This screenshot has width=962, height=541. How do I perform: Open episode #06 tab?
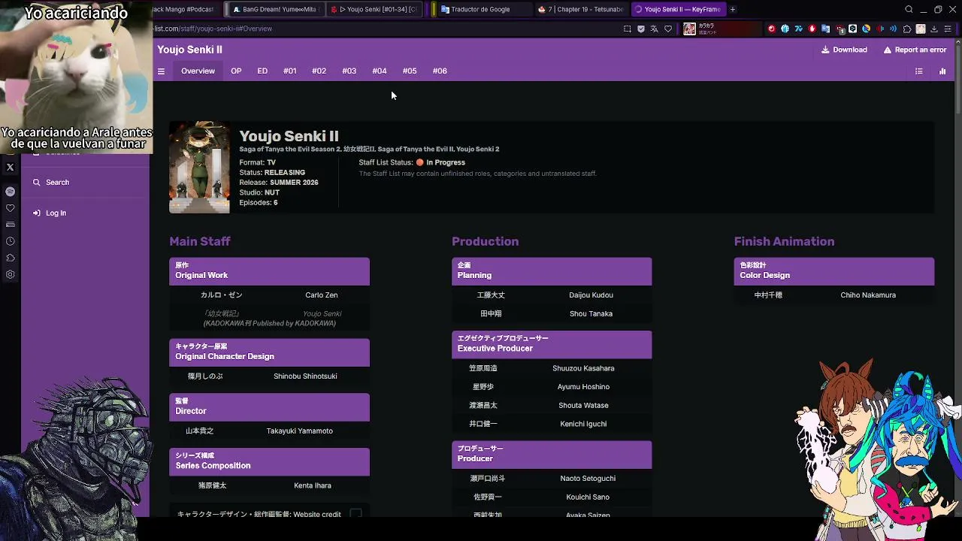(x=440, y=71)
